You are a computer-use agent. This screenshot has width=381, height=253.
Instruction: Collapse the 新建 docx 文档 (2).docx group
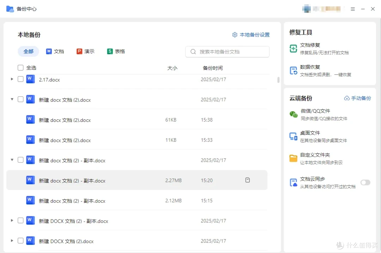tap(12, 99)
